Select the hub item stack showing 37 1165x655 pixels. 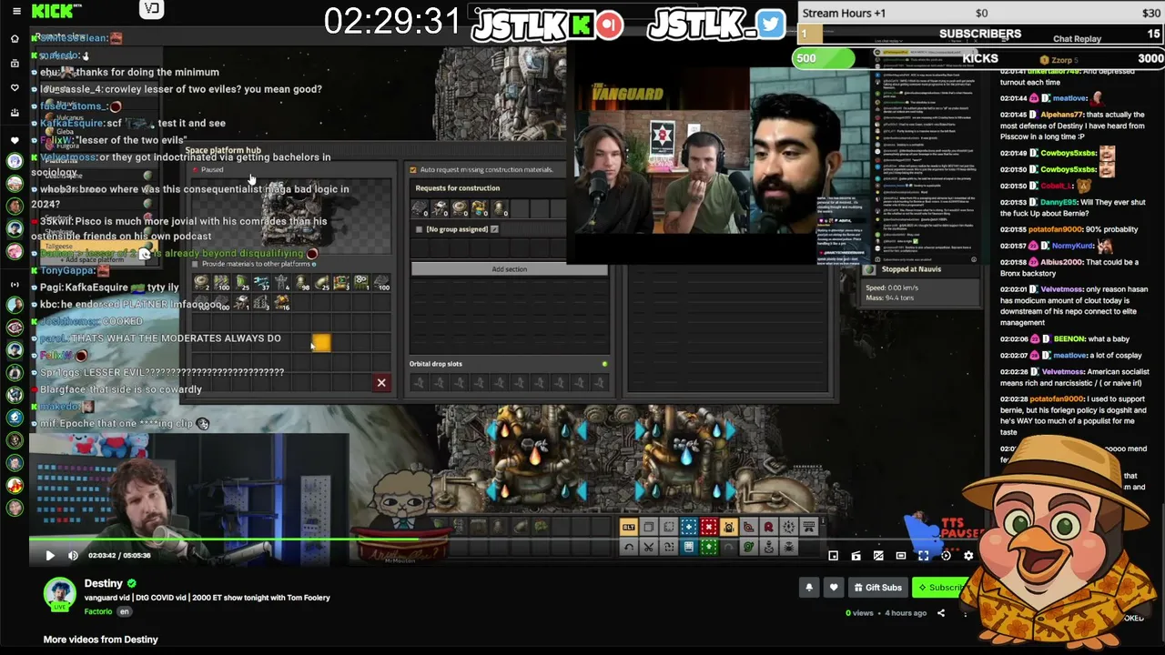[x=261, y=284]
